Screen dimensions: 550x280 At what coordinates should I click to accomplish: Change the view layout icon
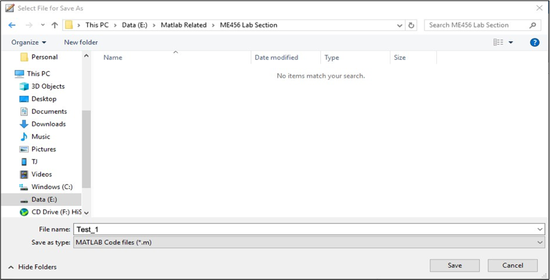coord(498,43)
